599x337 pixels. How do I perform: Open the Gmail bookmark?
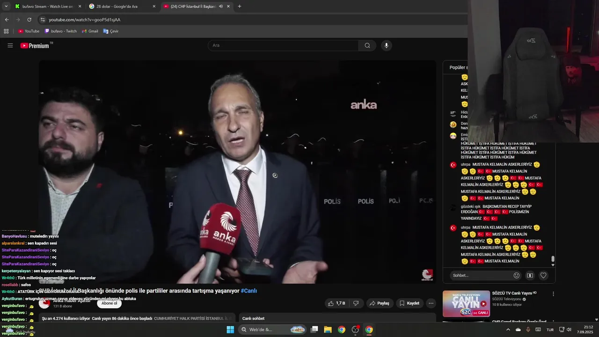pyautogui.click(x=90, y=31)
